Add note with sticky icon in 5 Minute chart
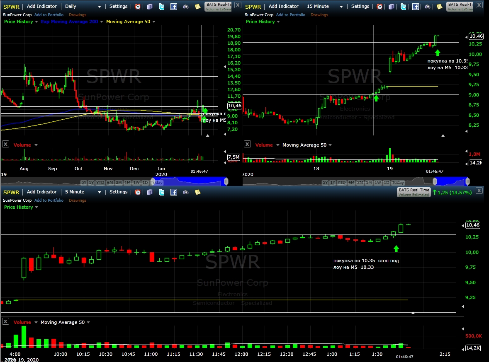Image resolution: width=489 pixels, height=362 pixels. [x=198, y=192]
